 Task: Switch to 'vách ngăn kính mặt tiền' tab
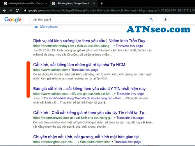[25, 4]
